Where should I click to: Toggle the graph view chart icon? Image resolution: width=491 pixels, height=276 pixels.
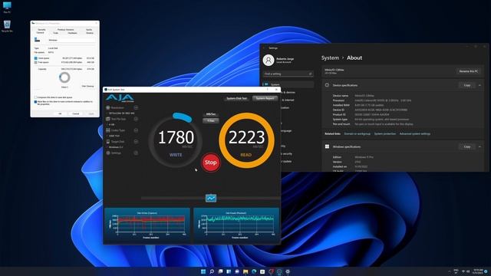click(x=211, y=199)
